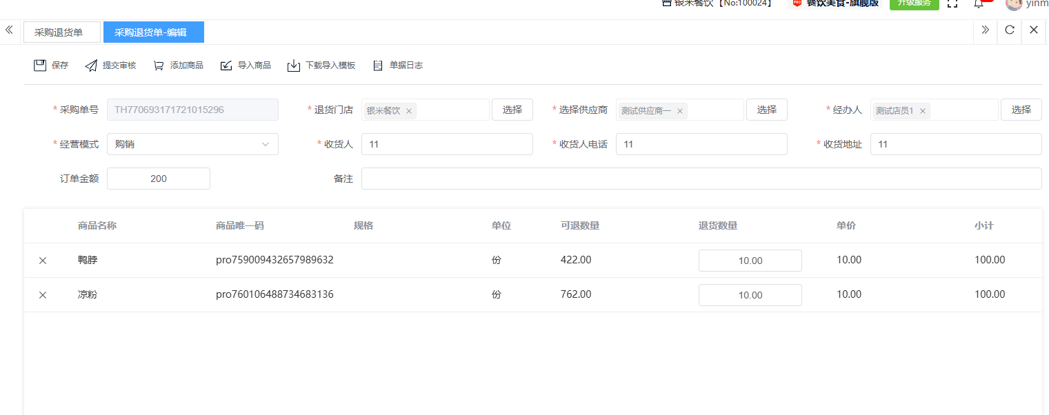Switch to the 采购退货单 tab

[x=59, y=32]
